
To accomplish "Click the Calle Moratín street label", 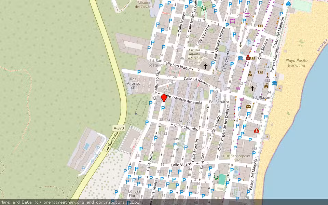I will pyautogui.click(x=195, y=151).
